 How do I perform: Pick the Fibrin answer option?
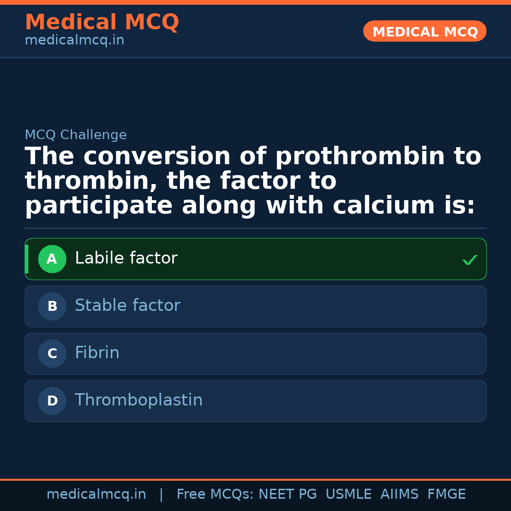[x=97, y=353]
